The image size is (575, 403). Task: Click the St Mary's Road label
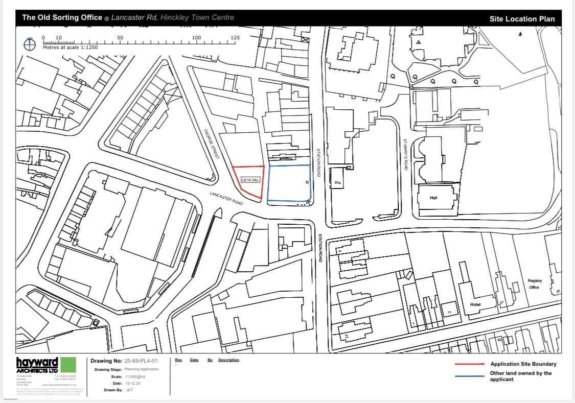405,154
